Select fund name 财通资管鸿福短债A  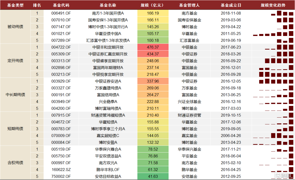(108, 115)
